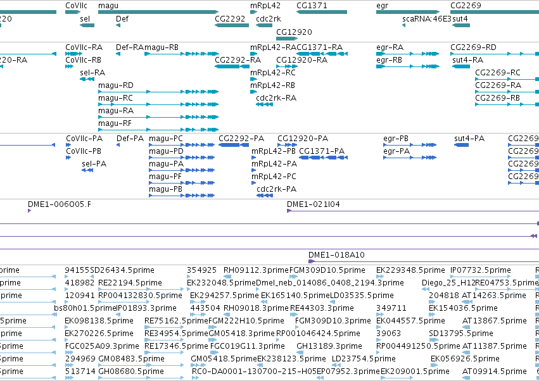This screenshot has height=381, width=539.
Task: Select EST IP07732.5prime
Action: click(x=481, y=270)
